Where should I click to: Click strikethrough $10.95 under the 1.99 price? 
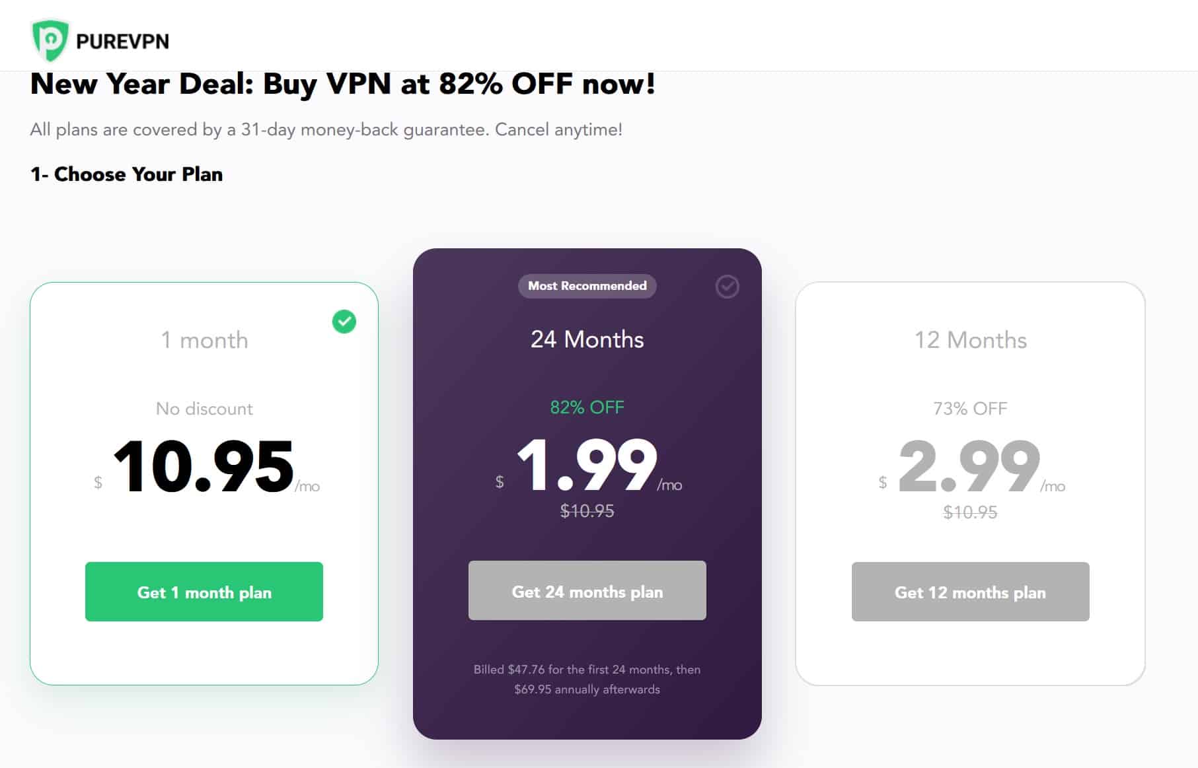point(587,510)
